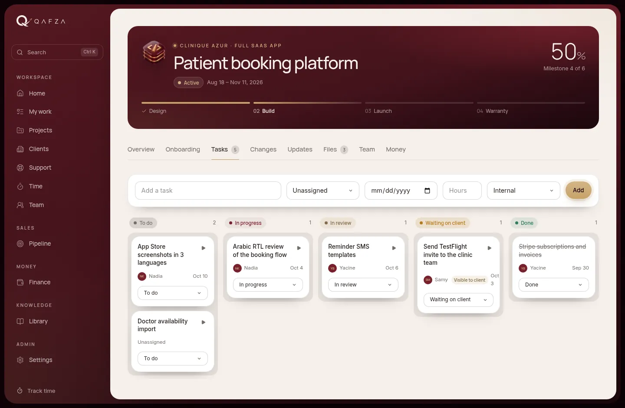Open My work checklist icon

(20, 112)
